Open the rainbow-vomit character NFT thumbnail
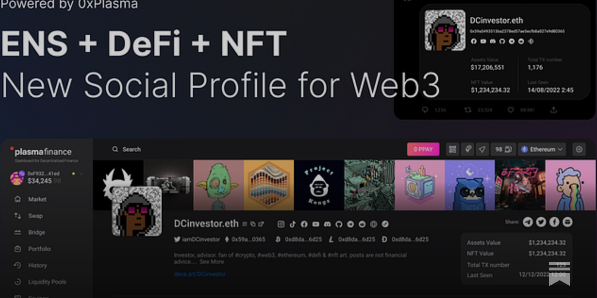The image size is (597, 298). tap(570, 185)
